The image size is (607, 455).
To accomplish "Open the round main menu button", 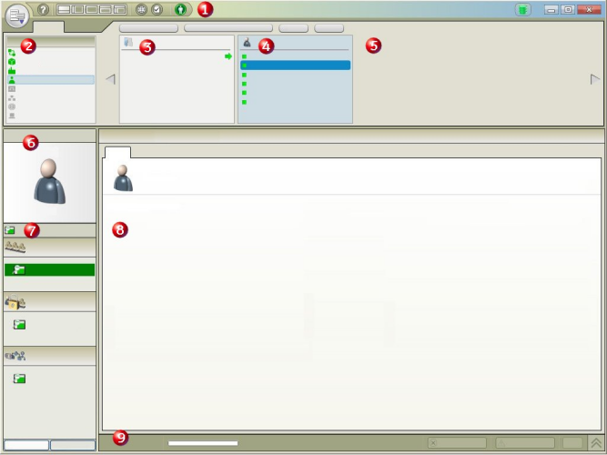I will click(17, 15).
